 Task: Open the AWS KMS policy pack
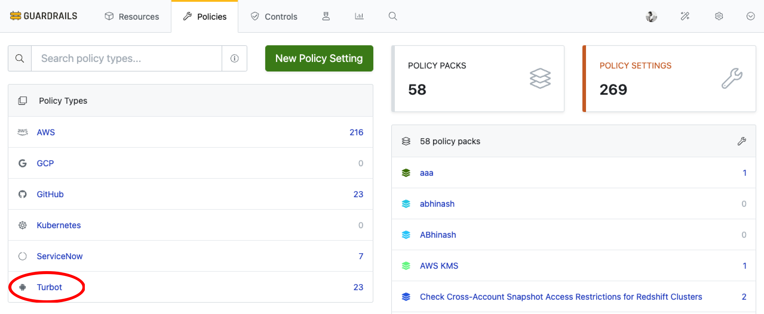coord(439,266)
